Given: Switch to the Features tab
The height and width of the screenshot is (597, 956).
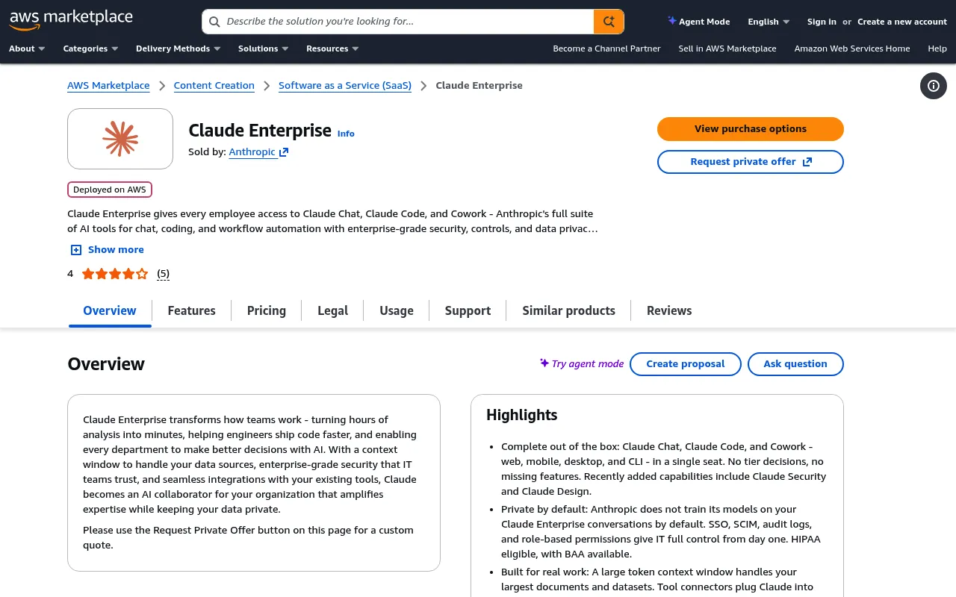Looking at the screenshot, I should [x=191, y=310].
